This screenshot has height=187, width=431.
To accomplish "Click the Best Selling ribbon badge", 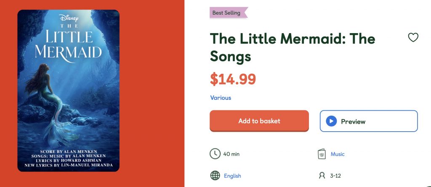I will (x=228, y=13).
